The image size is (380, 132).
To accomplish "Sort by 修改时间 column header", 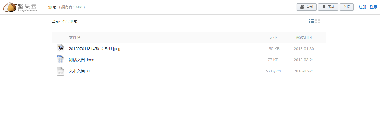I will click(304, 37).
